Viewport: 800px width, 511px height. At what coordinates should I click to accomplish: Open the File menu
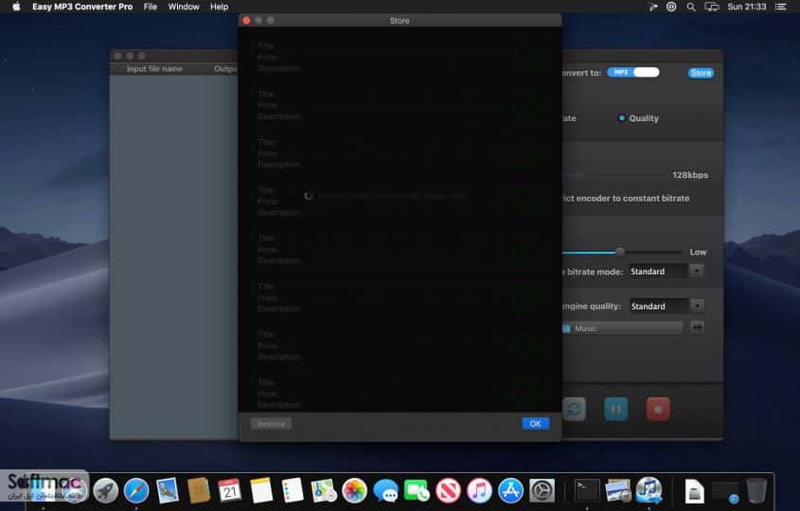tap(150, 7)
